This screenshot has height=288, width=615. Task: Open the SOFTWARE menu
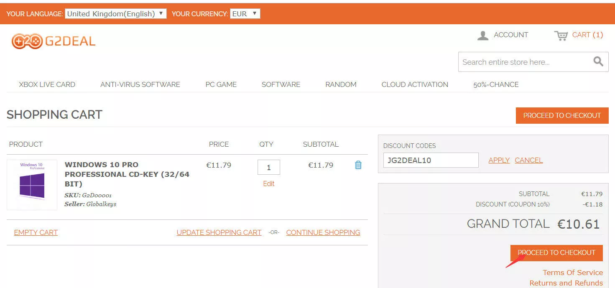pyautogui.click(x=281, y=84)
